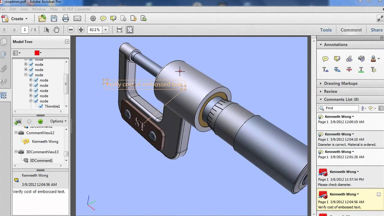This screenshot has width=384, height=216.
Task: Collapse the 3DCommentView13 tree item
Action: [16, 152]
